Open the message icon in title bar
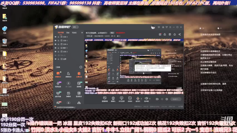Image resolution: width=237 pixels, height=133 pixels. [x=159, y=27]
